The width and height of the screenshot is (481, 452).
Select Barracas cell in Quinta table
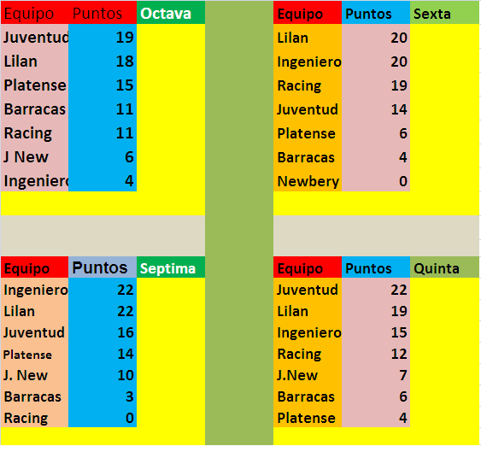coord(308,396)
